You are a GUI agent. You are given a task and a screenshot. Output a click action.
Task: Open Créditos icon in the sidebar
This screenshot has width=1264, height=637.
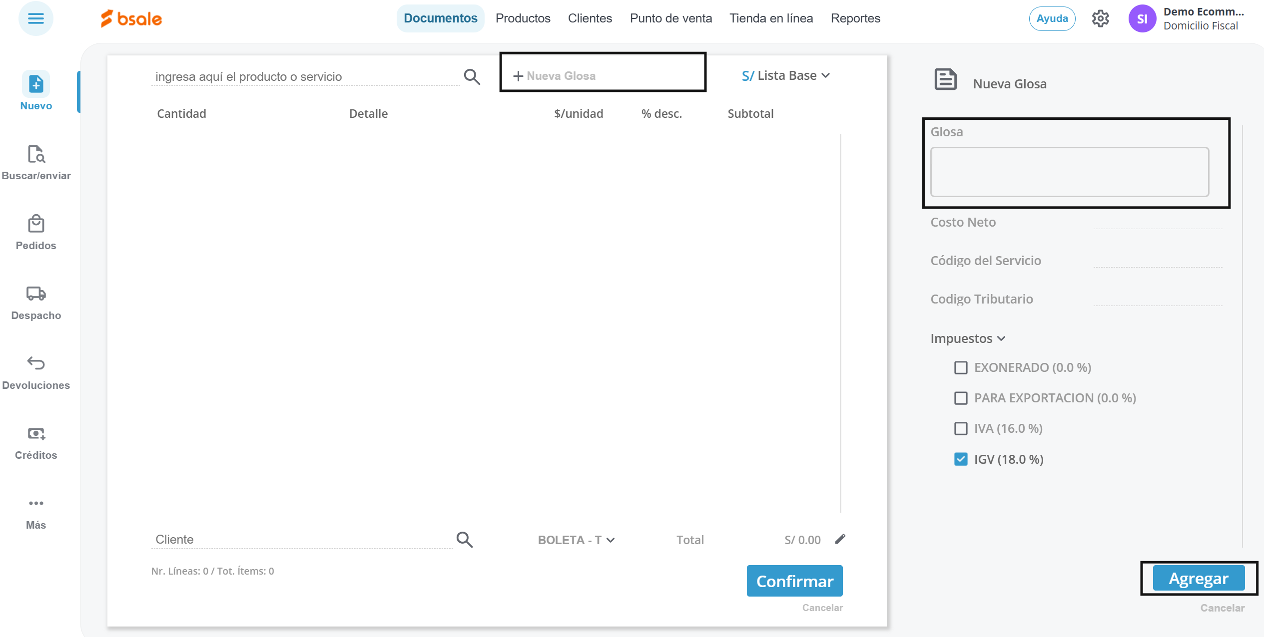coord(36,433)
